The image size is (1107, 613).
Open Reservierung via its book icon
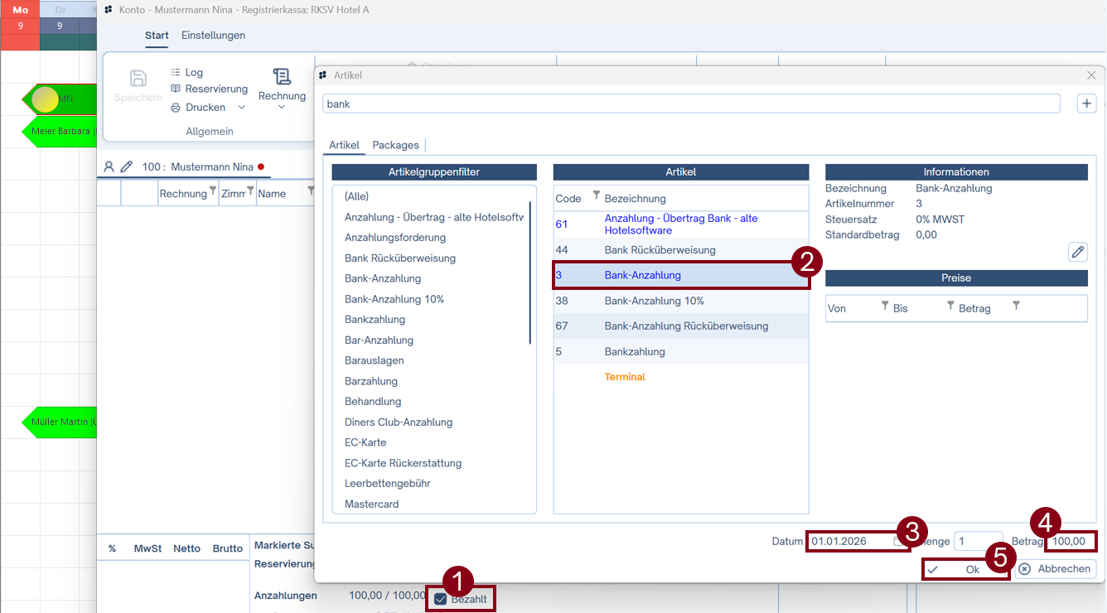click(175, 89)
